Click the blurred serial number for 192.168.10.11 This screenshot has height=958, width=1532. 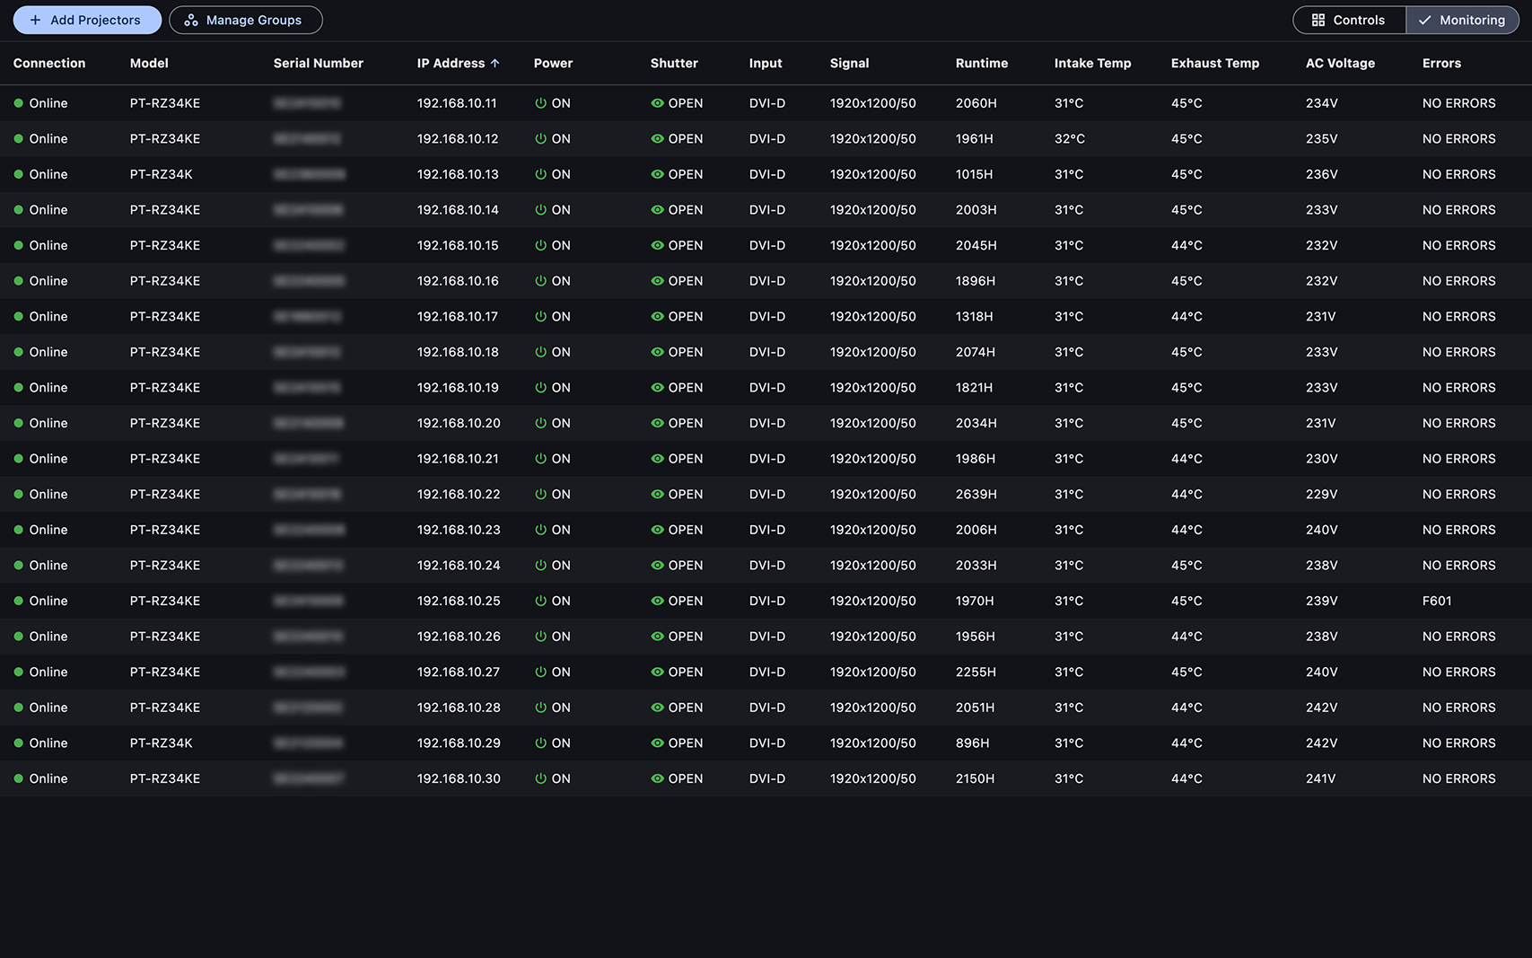307,103
